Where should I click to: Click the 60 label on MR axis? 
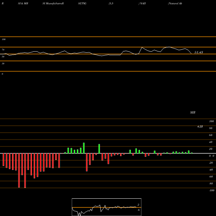point(211,135)
